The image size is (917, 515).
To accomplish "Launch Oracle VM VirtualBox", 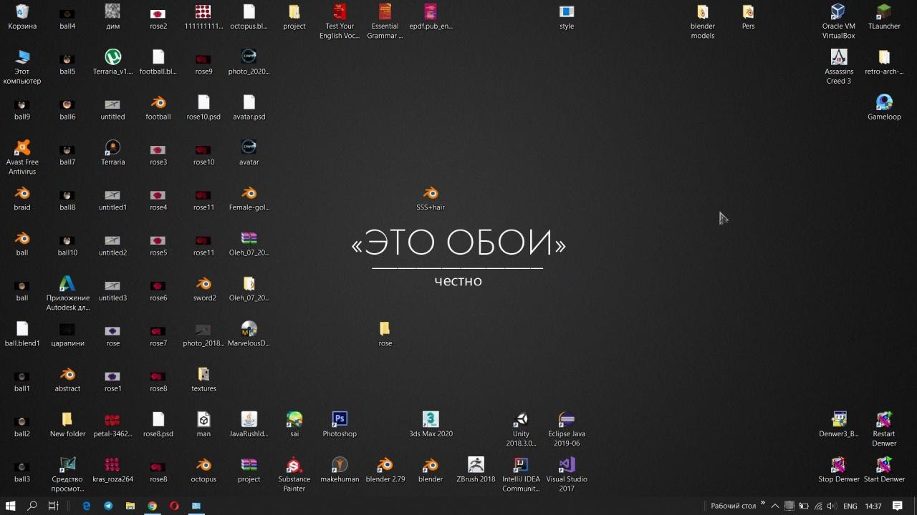I will pyautogui.click(x=839, y=21).
